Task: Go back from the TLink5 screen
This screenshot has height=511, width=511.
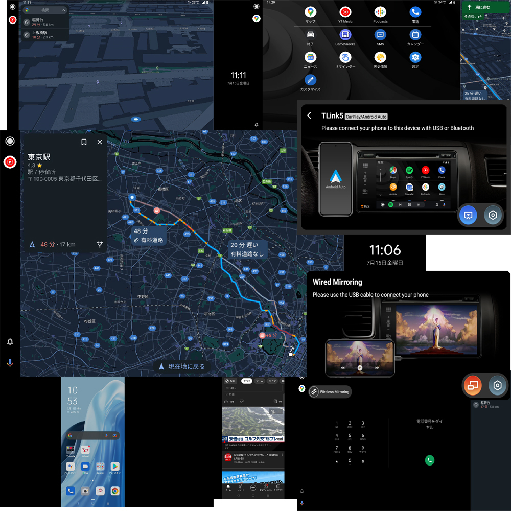Action: point(309,115)
